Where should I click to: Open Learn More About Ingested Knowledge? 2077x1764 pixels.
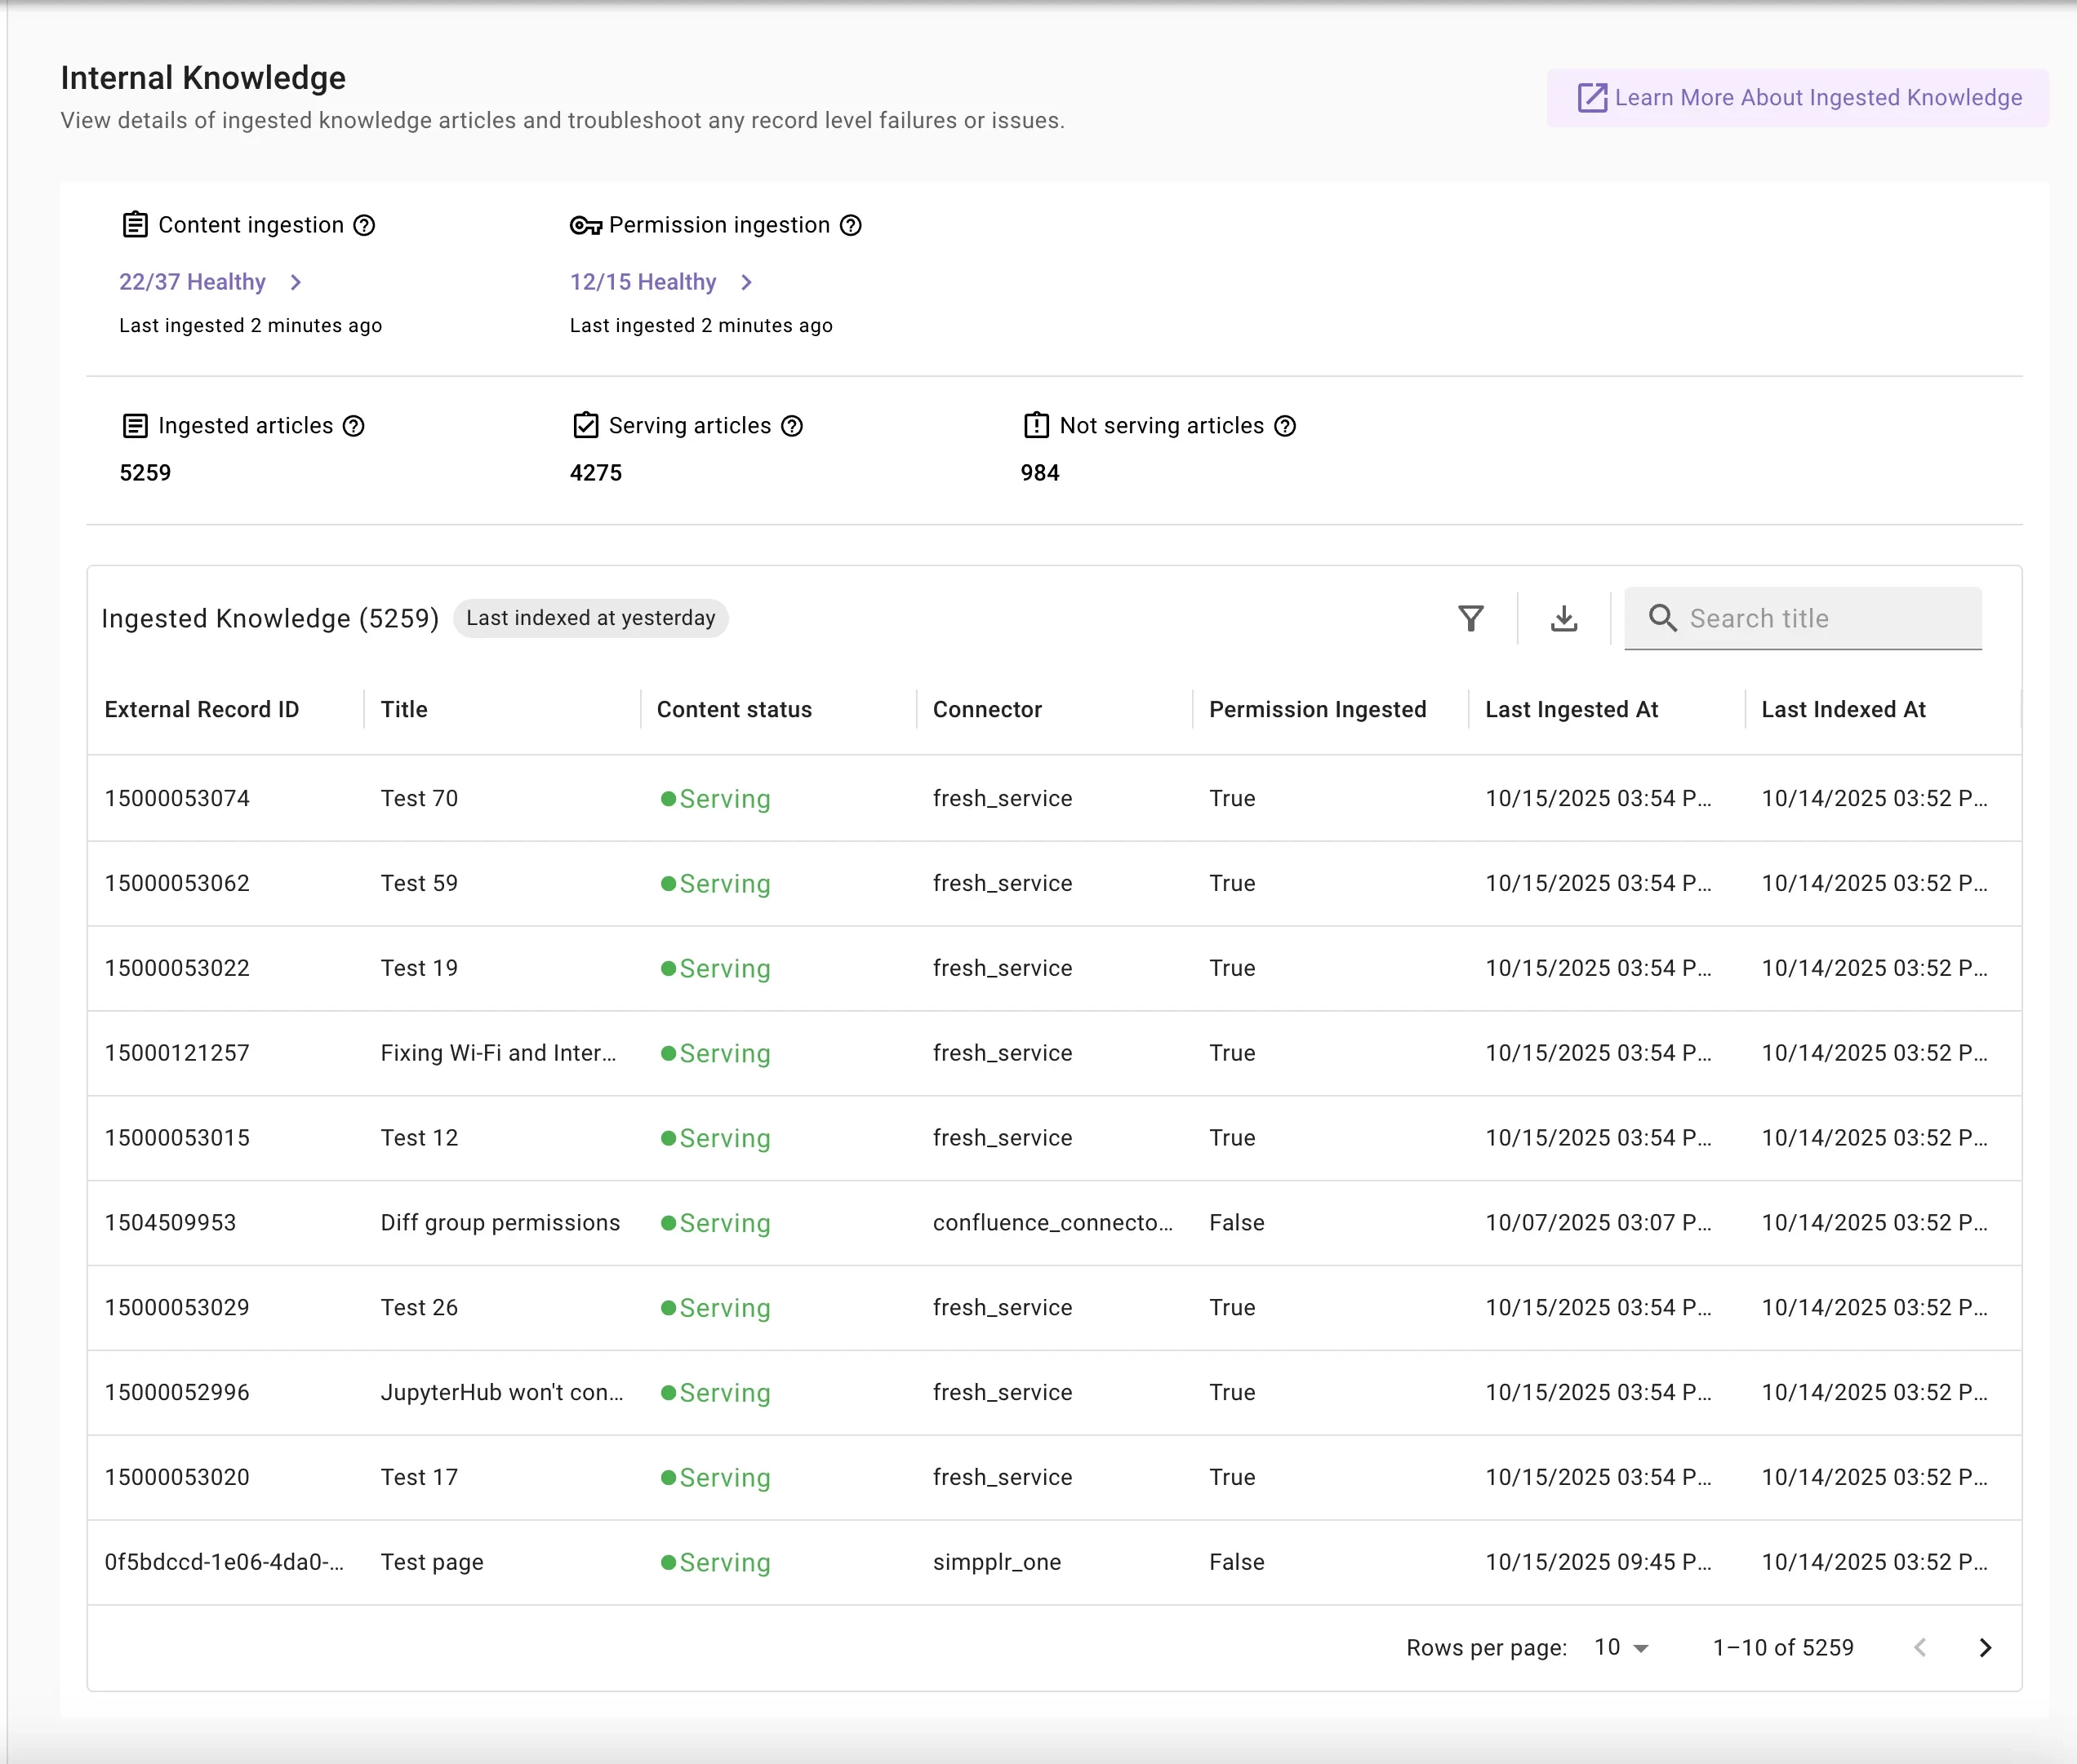pos(1798,98)
